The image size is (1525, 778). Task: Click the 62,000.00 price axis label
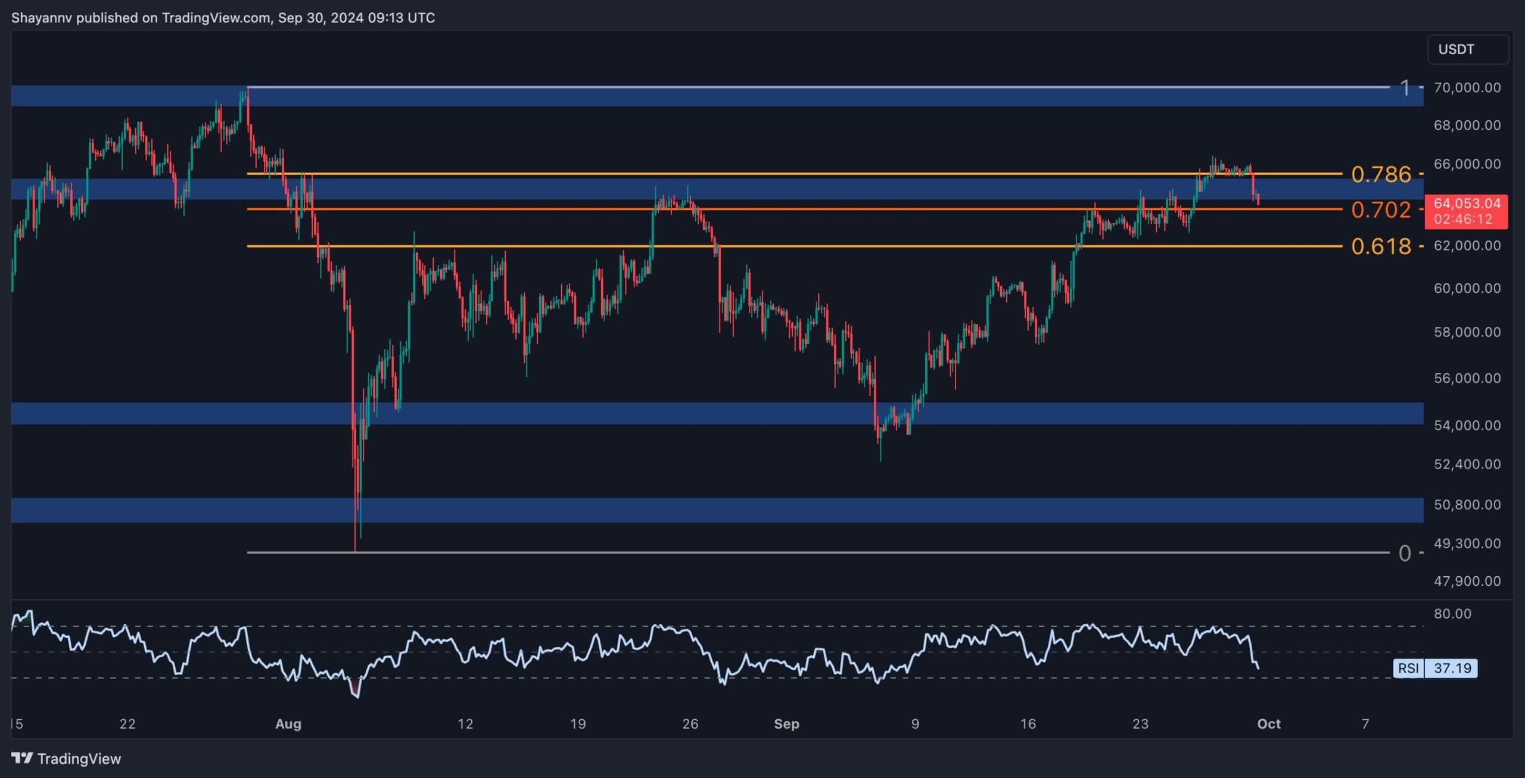pos(1467,245)
